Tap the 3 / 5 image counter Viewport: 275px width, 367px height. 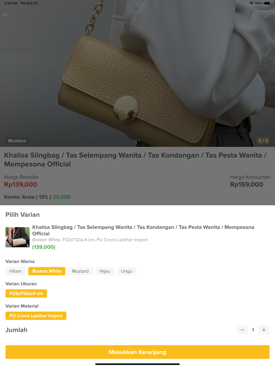coord(263,141)
